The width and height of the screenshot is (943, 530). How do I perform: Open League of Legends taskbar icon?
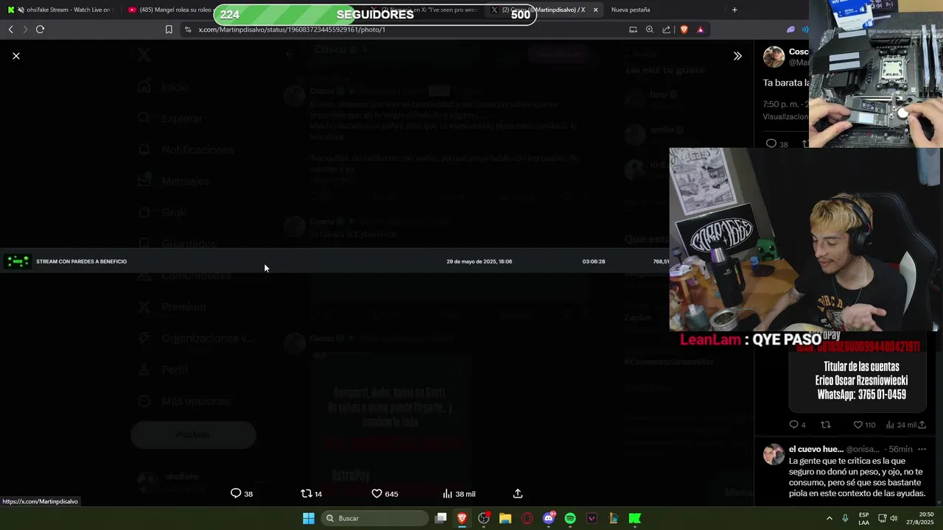click(613, 518)
